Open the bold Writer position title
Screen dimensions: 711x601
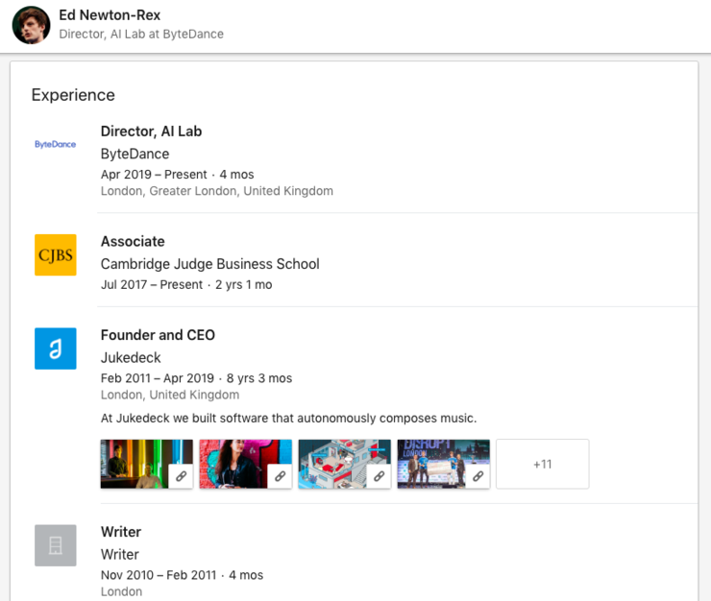(121, 532)
